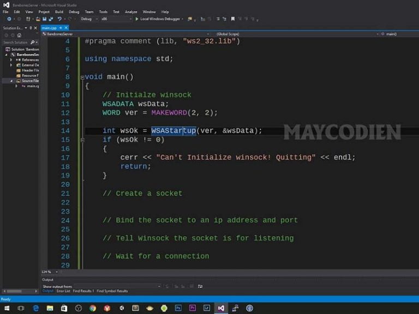Image resolution: width=419 pixels, height=314 pixels.
Task: Click the Local Windows Debugger start button
Action: (x=158, y=19)
